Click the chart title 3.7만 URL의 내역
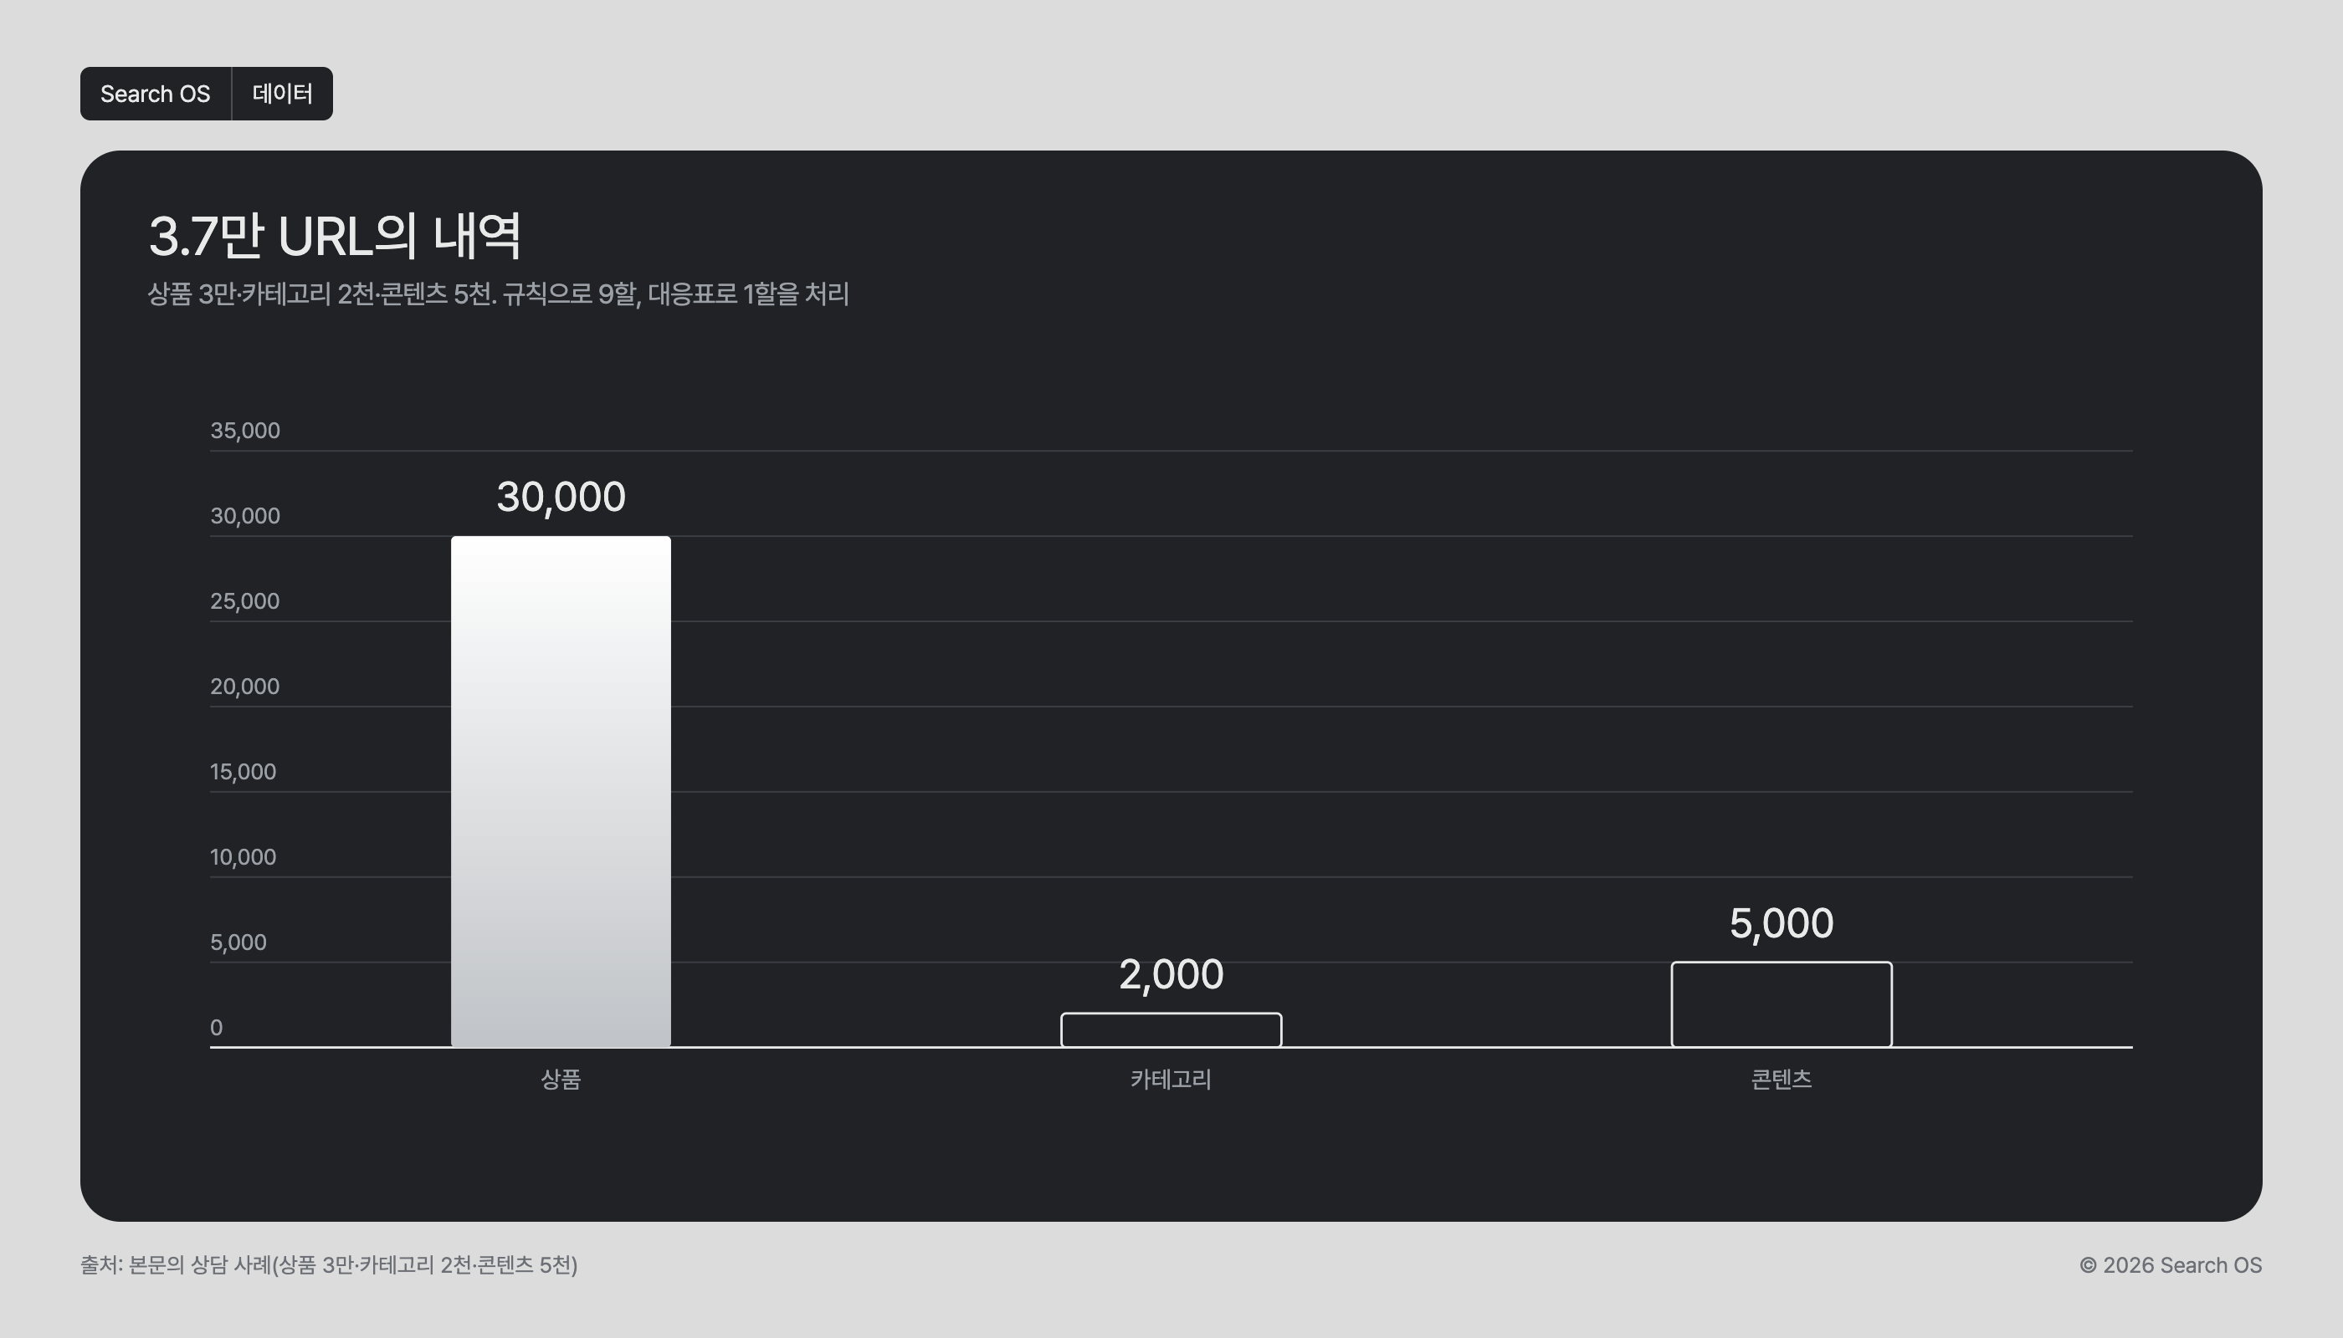The height and width of the screenshot is (1338, 2343). pyautogui.click(x=335, y=236)
